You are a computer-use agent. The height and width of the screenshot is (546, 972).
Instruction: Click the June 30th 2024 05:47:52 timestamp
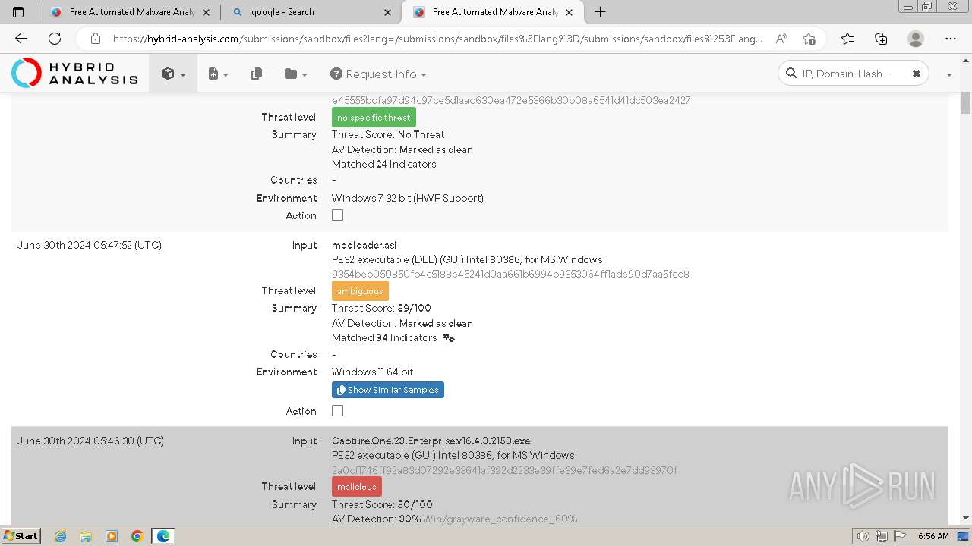90,245
